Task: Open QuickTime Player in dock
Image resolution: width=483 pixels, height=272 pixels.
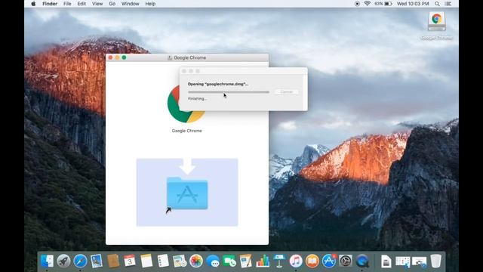Action: [362, 261]
